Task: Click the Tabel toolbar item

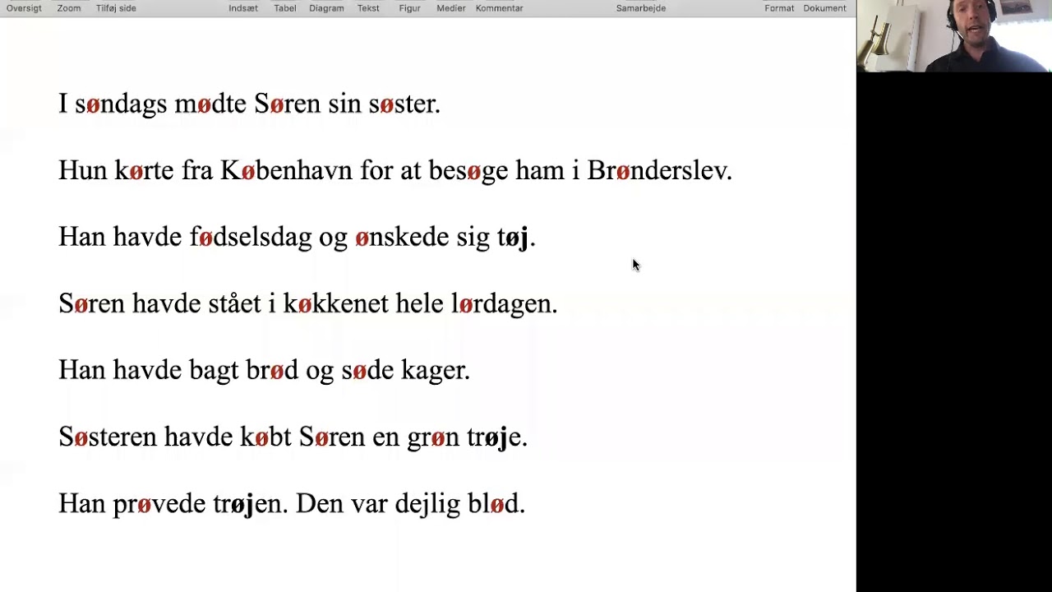Action: pyautogui.click(x=285, y=8)
